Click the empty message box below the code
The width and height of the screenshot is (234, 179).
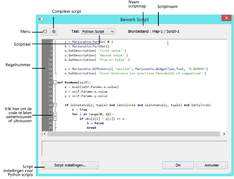(x=134, y=148)
